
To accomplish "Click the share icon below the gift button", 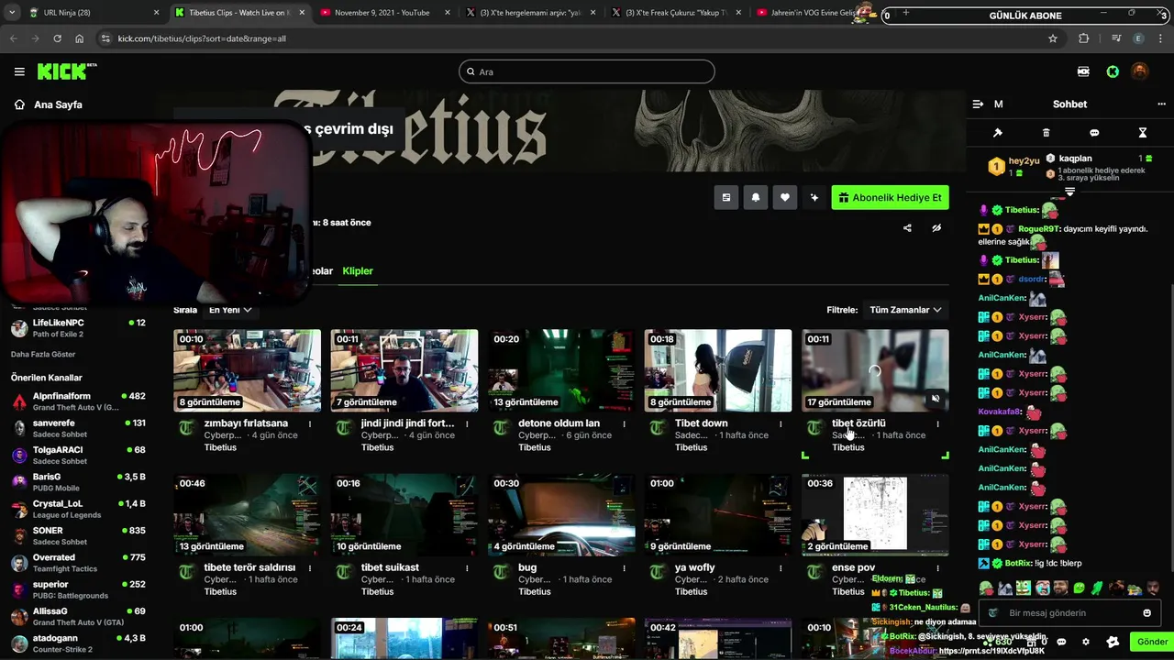I will (907, 228).
